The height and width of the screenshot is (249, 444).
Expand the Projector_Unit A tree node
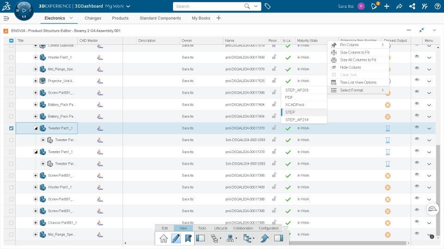(36, 81)
